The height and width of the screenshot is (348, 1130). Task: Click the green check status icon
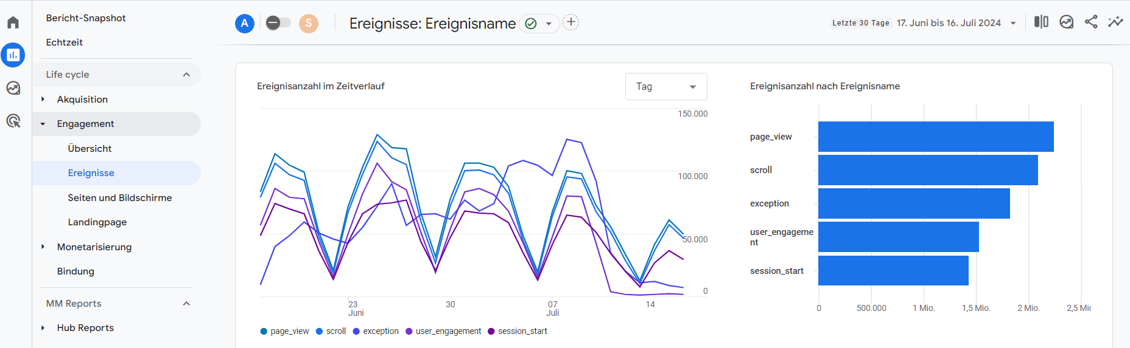point(531,24)
